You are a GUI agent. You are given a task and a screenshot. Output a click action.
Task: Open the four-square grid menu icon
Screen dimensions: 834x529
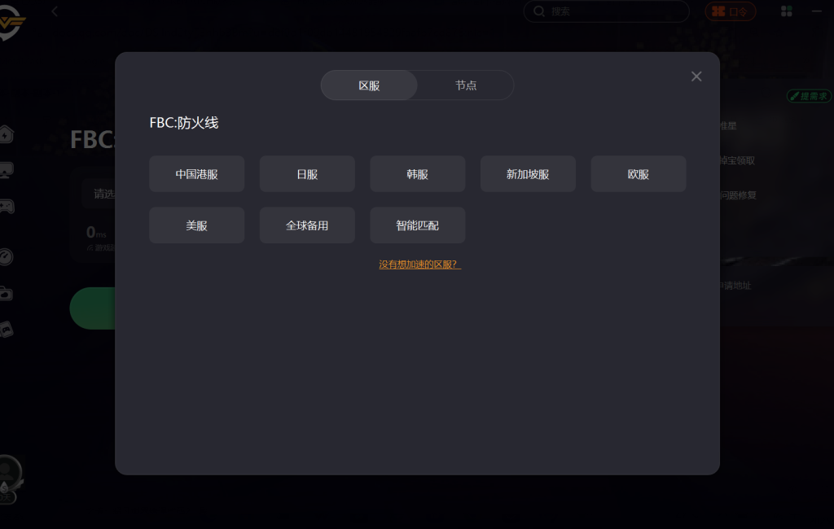click(x=787, y=11)
